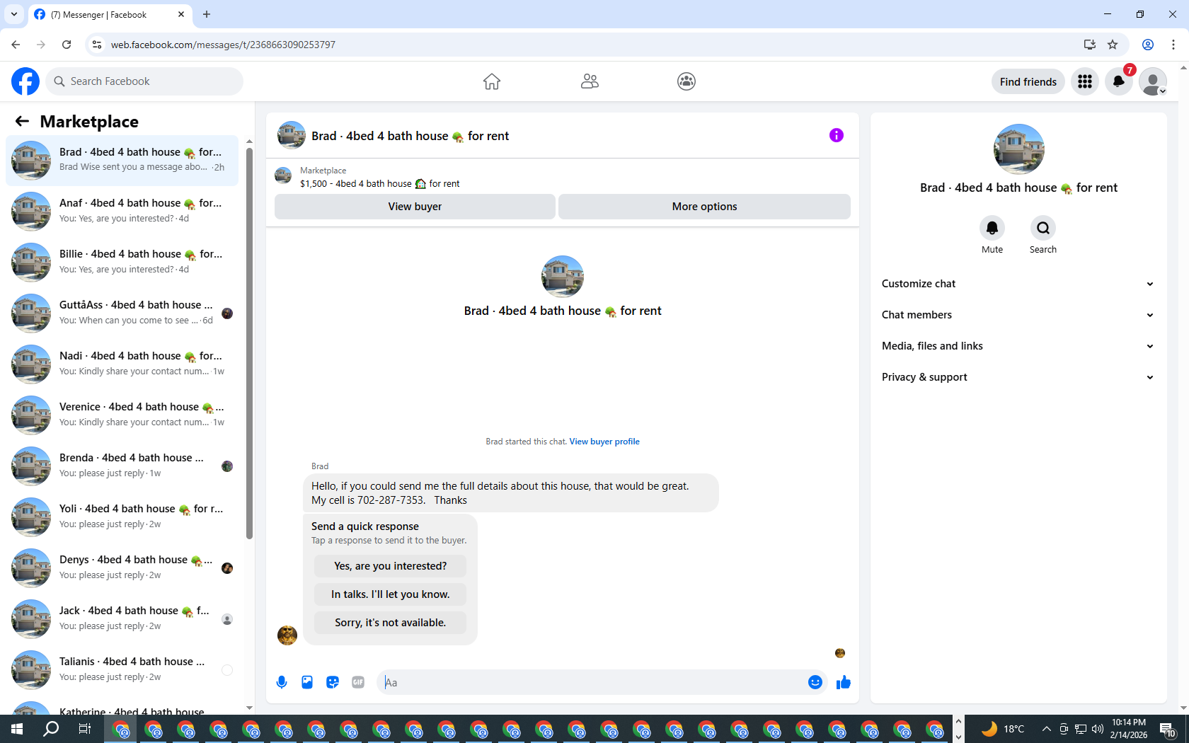Click the Facebook logo icon
The image size is (1189, 743).
click(25, 81)
